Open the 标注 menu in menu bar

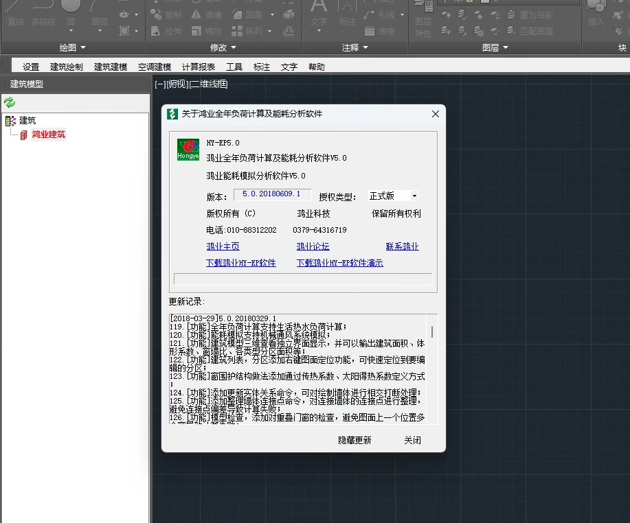[x=262, y=67]
